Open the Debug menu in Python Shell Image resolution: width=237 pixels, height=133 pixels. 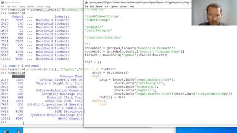pos(21,7)
